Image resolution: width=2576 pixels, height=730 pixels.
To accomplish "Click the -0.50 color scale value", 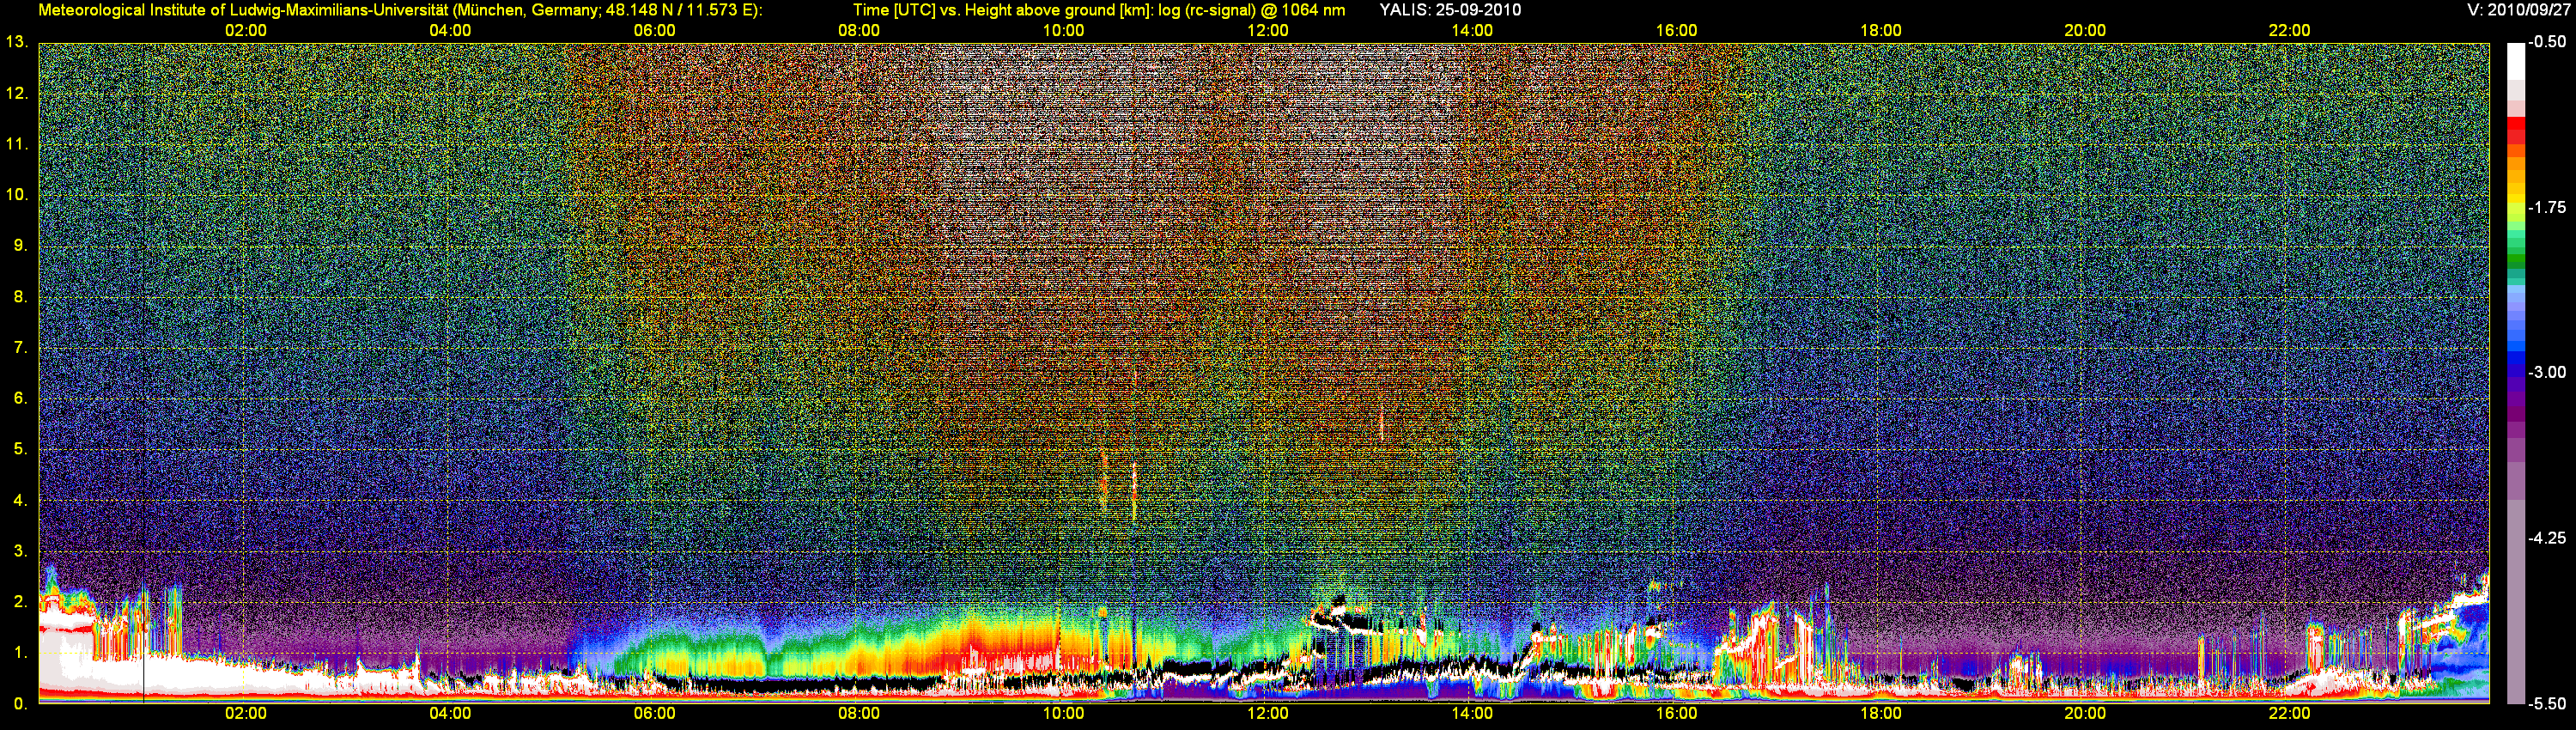I will pyautogui.click(x=2547, y=42).
